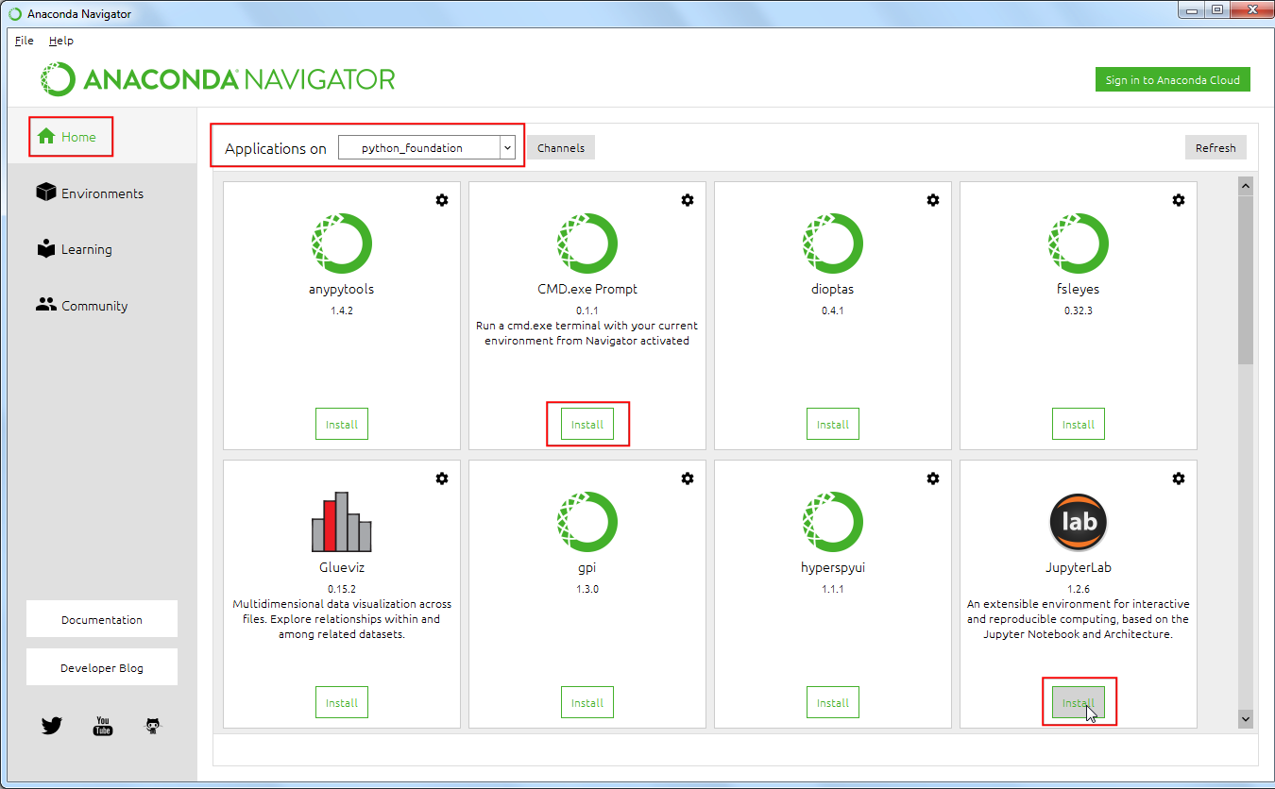
Task: Click Sign in to Anaconda Cloud
Action: [1172, 79]
